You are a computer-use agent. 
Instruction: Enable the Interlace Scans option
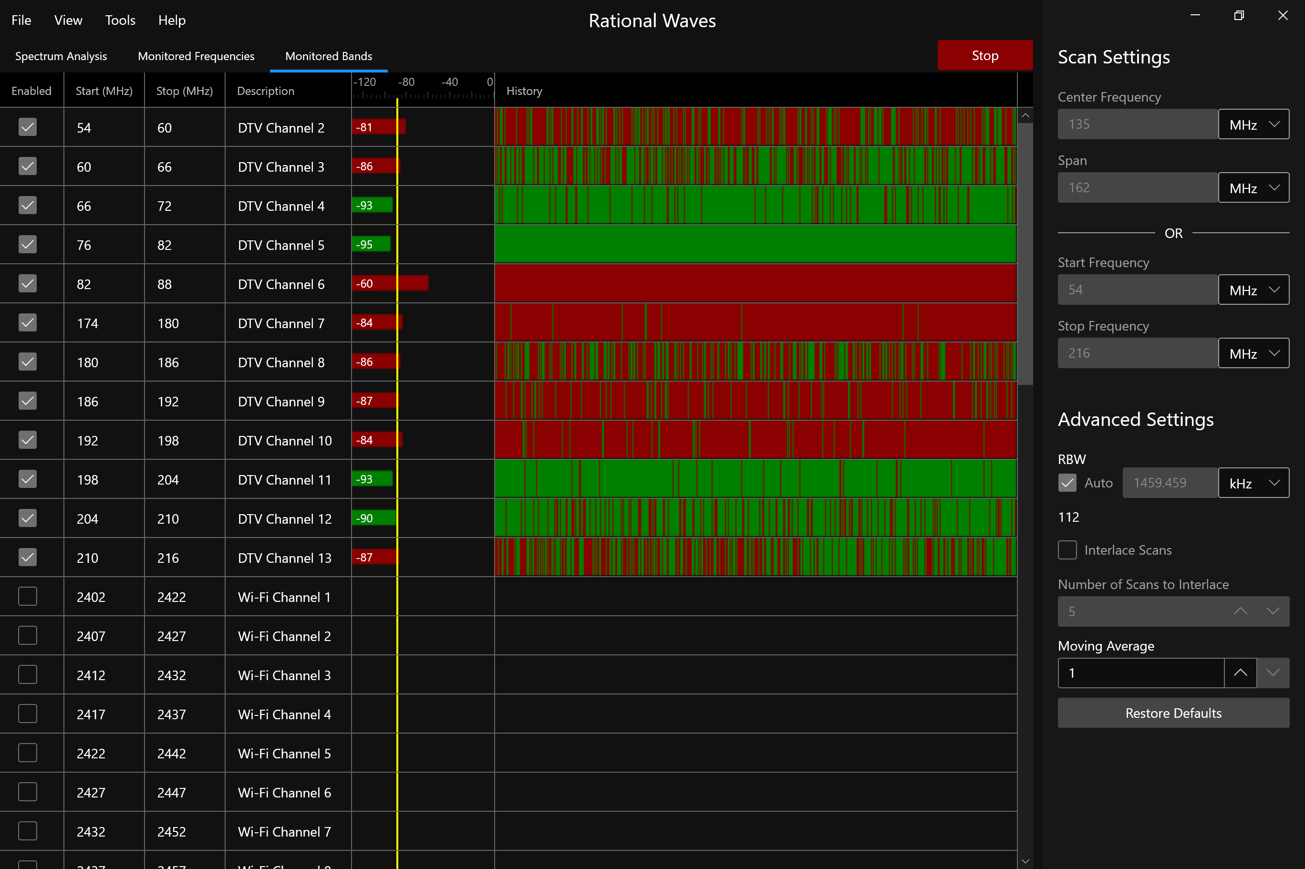pyautogui.click(x=1067, y=550)
